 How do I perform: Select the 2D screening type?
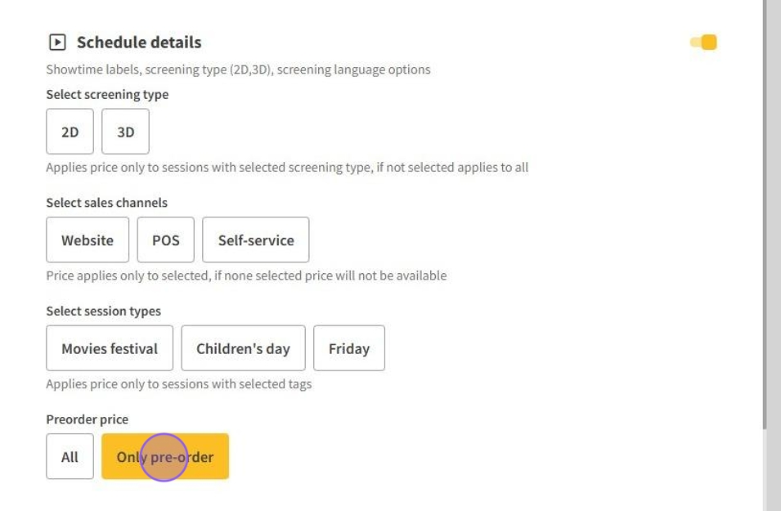pyautogui.click(x=70, y=132)
